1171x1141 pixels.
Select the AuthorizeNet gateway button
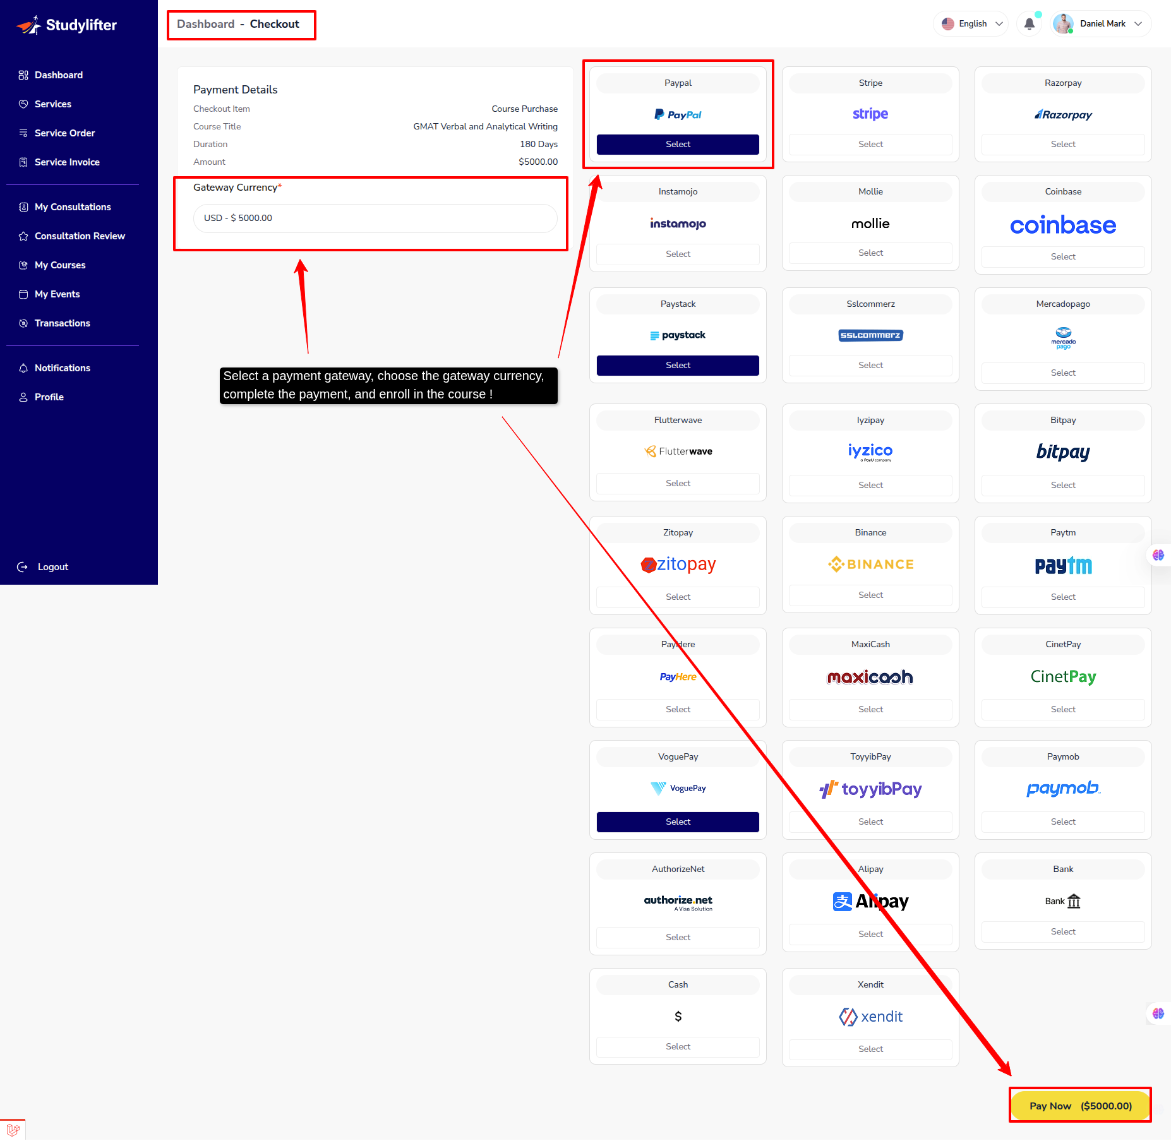click(x=678, y=938)
